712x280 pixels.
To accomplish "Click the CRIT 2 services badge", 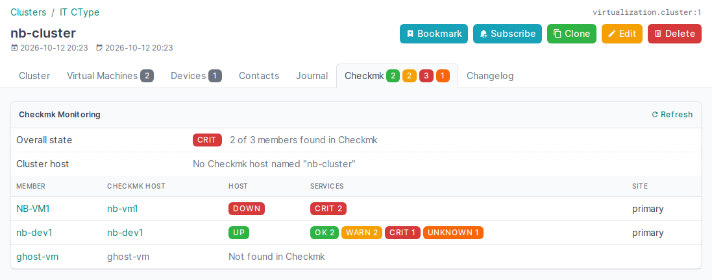I will pos(329,209).
